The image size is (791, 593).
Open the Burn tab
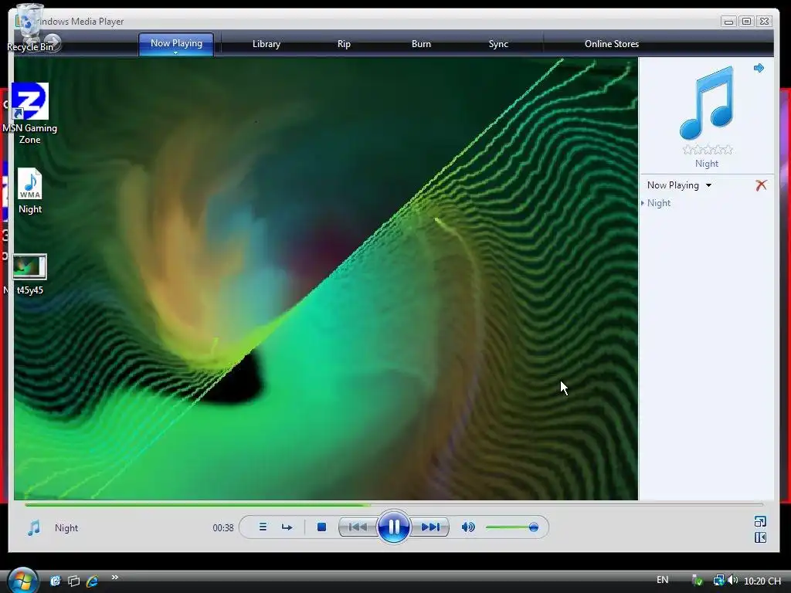[421, 44]
